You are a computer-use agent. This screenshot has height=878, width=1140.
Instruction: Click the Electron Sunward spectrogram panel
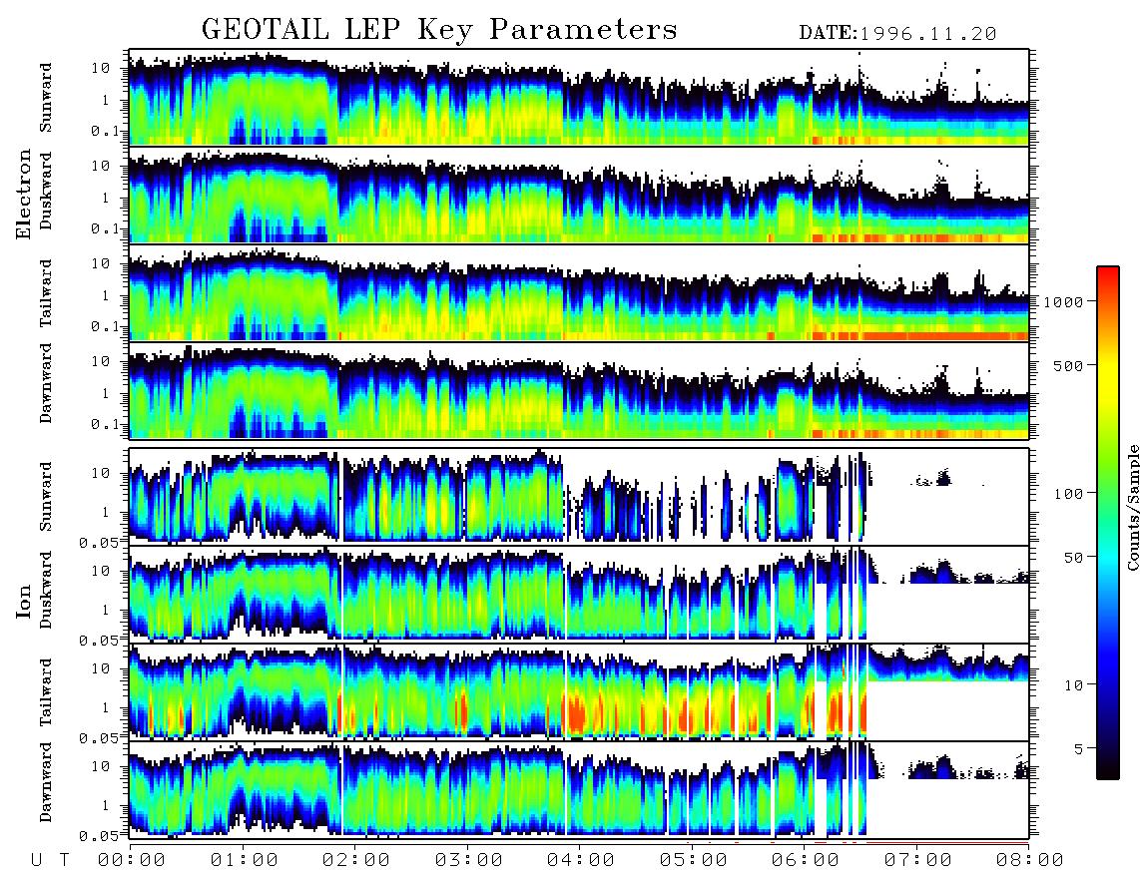(x=579, y=98)
